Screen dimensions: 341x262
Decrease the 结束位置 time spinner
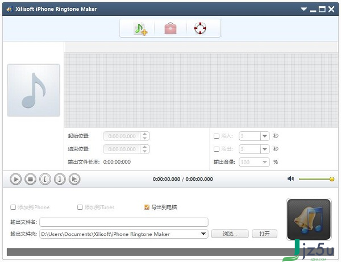coord(144,151)
